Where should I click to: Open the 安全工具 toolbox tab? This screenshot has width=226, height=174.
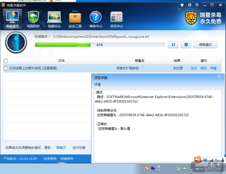75,19
